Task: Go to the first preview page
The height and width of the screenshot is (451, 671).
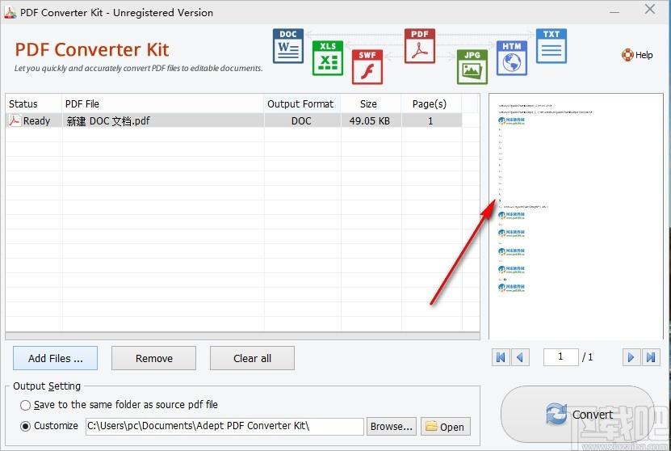Action: 501,356
